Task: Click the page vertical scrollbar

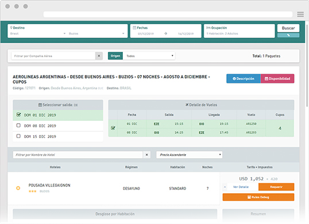Action: click(x=307, y=66)
